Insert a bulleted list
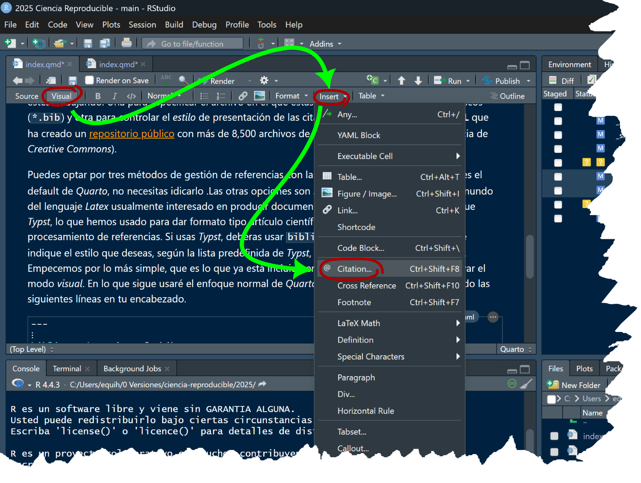The height and width of the screenshot is (483, 641). coord(204,96)
